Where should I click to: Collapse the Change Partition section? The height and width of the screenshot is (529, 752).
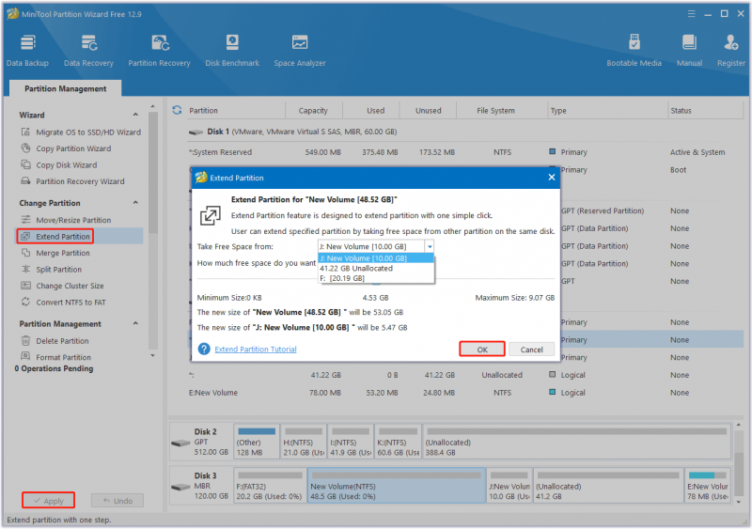(x=135, y=203)
